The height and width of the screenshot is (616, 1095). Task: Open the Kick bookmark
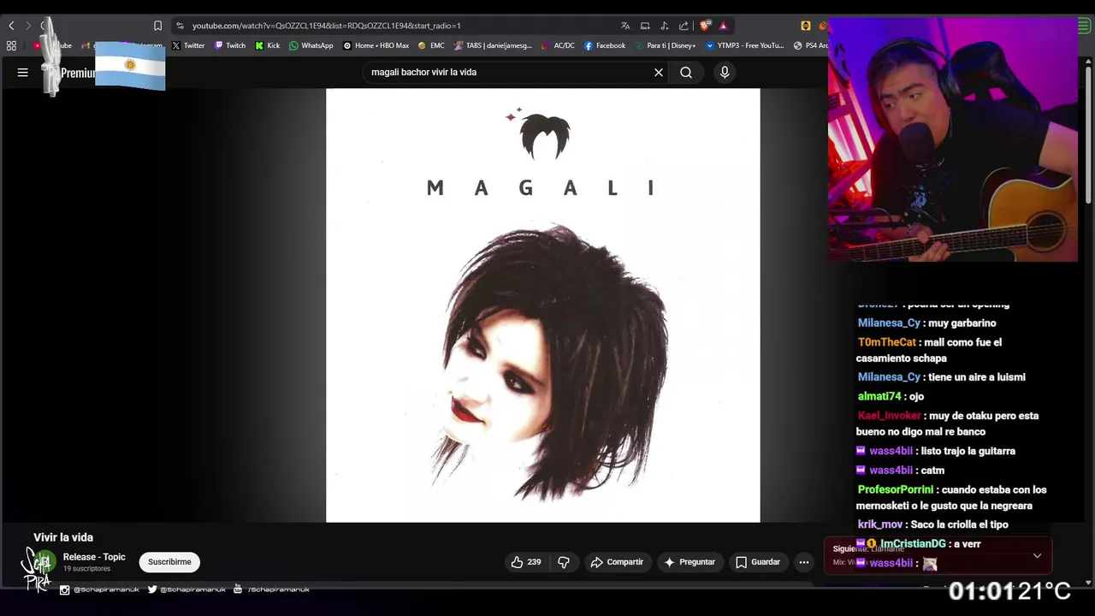tap(268, 45)
